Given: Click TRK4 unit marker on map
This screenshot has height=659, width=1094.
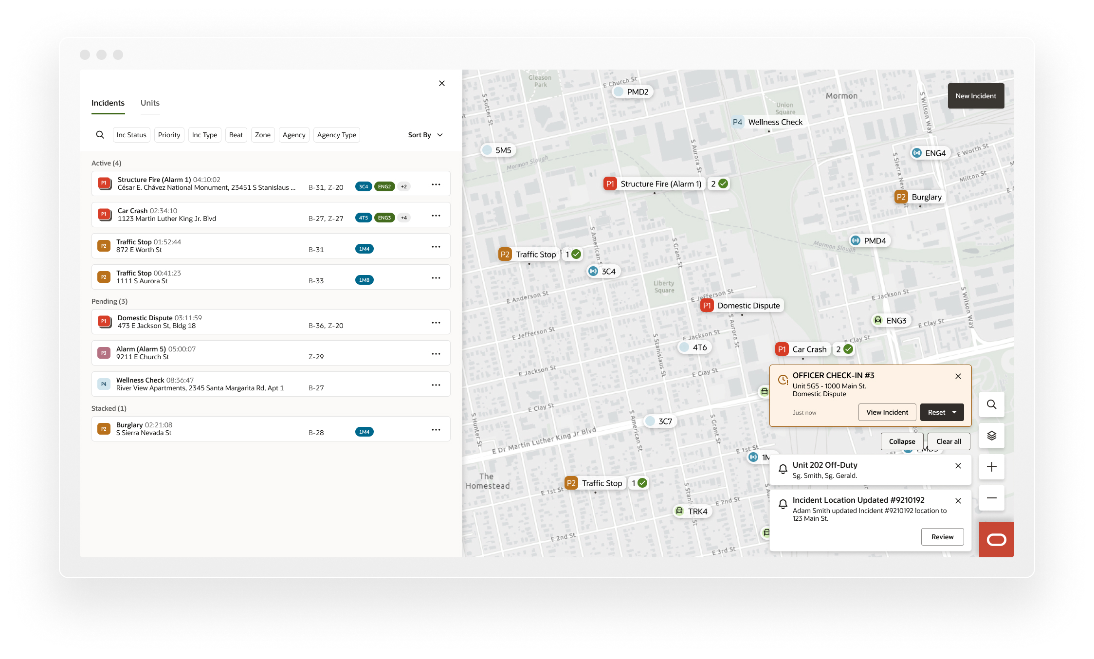Looking at the screenshot, I should click(x=692, y=512).
